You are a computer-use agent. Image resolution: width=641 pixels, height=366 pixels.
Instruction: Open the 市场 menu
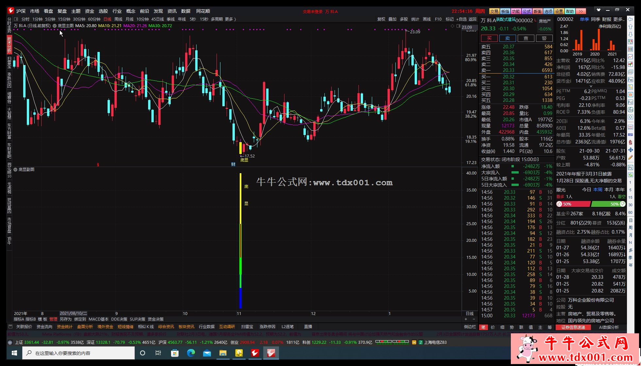coord(35,11)
